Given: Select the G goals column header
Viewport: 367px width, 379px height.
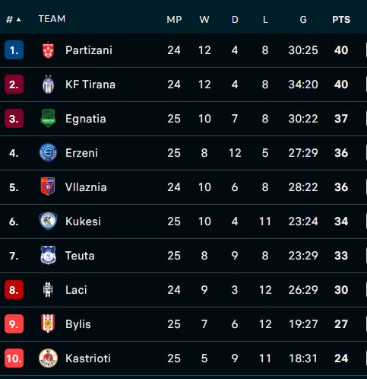Looking at the screenshot, I should pyautogui.click(x=303, y=20).
